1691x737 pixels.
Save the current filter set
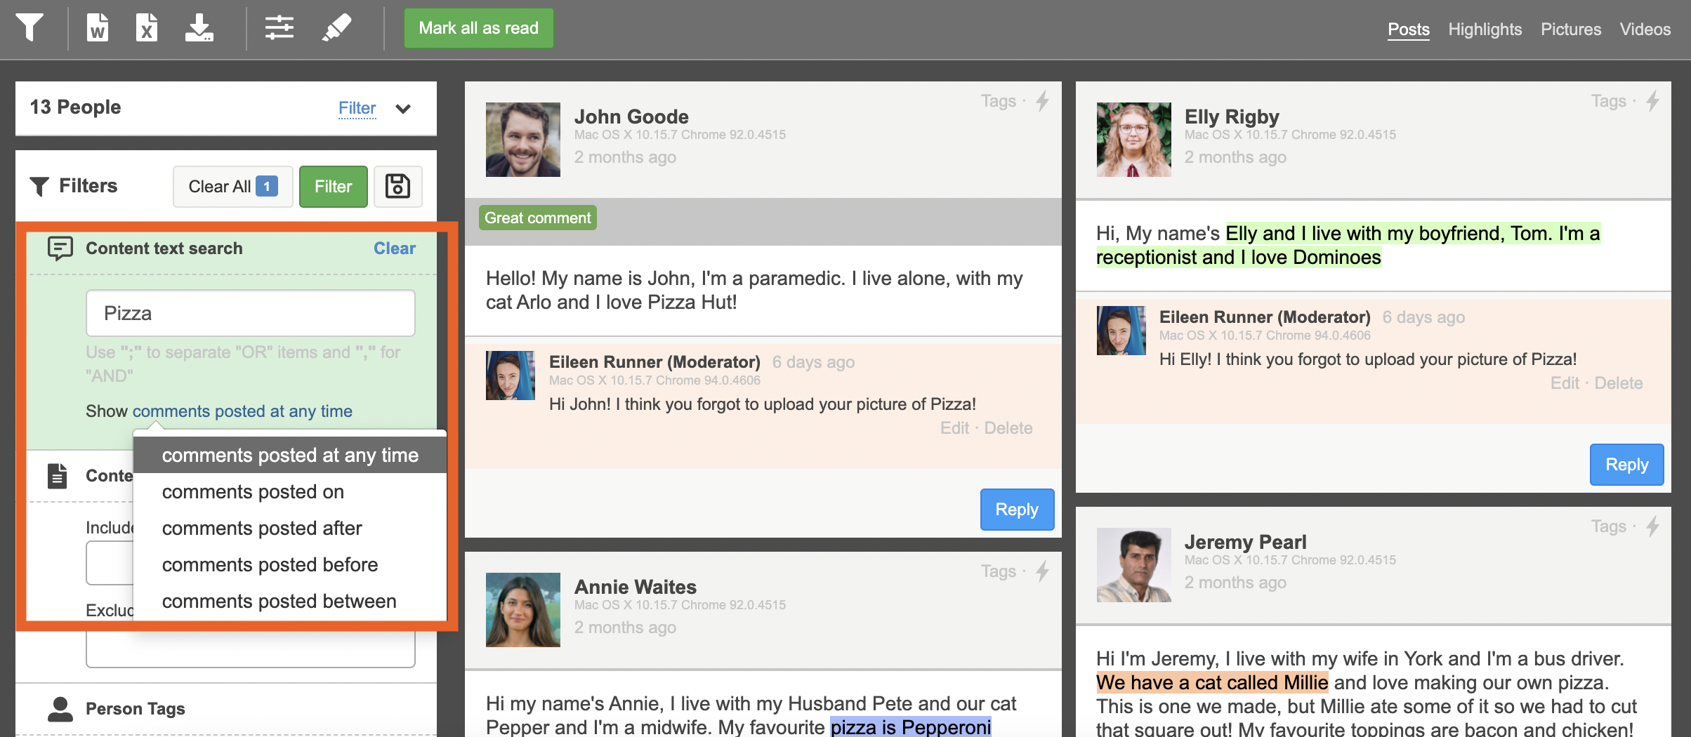[397, 187]
